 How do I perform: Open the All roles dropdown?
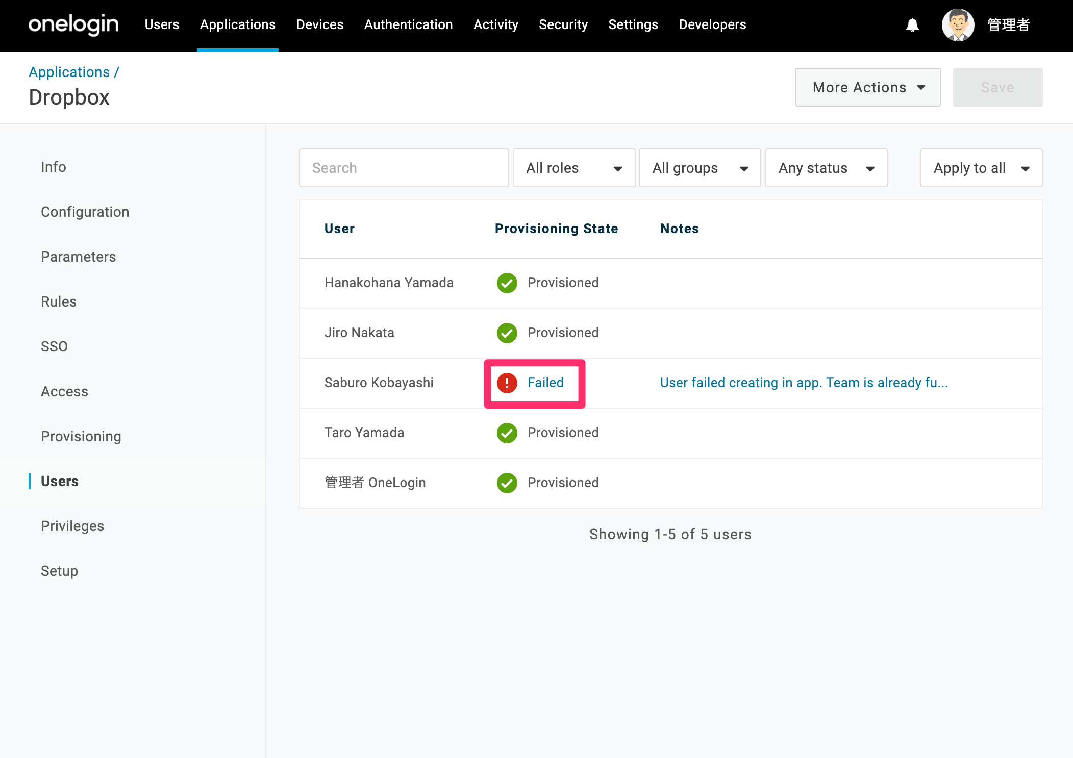(574, 168)
